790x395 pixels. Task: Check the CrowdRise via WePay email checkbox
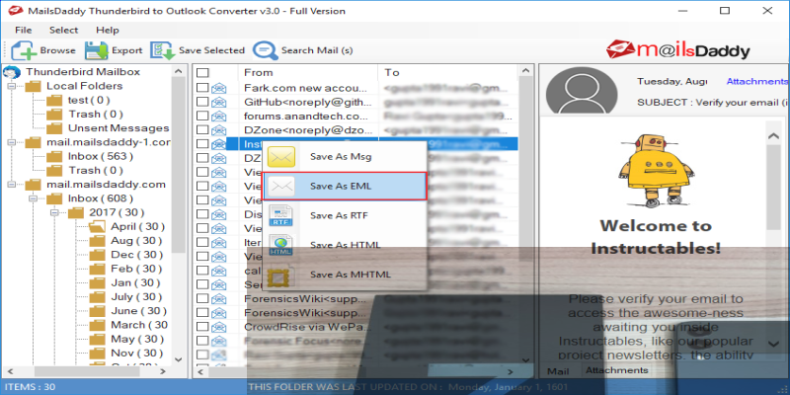(202, 327)
